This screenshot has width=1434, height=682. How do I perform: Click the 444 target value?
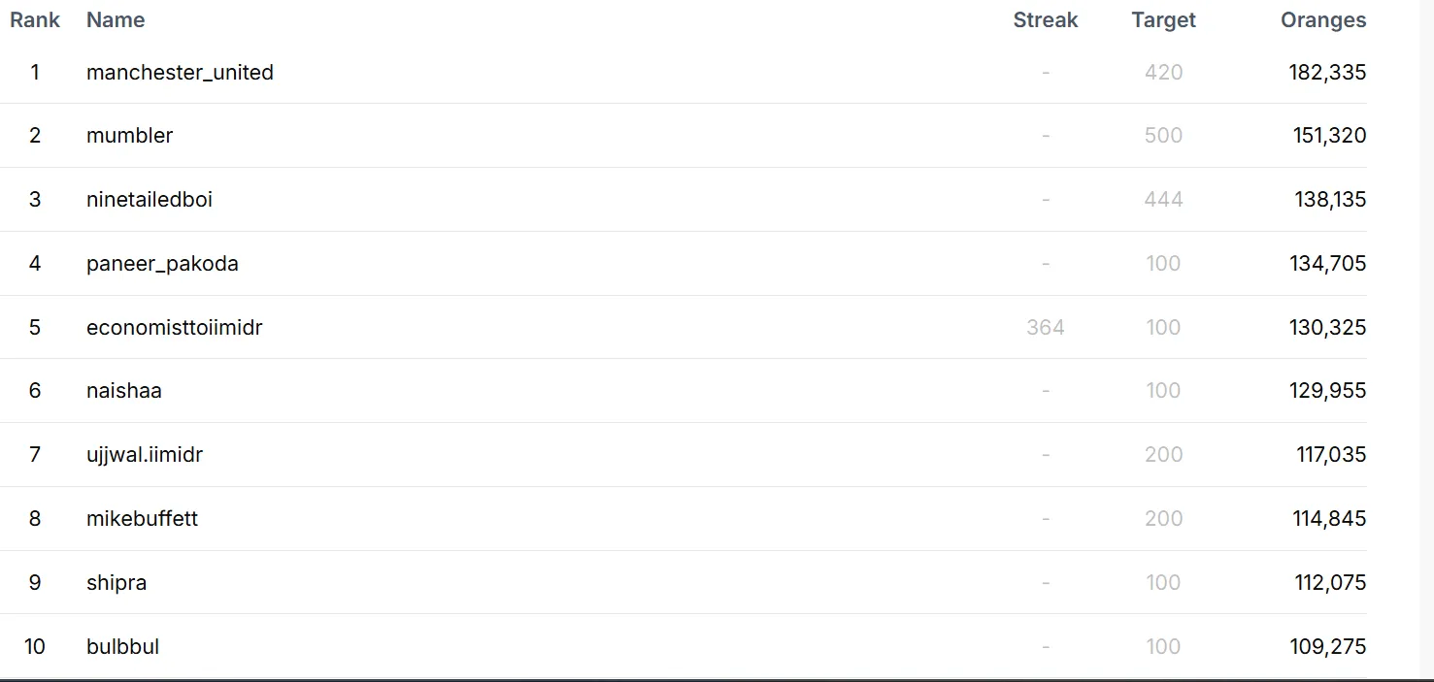coord(1163,200)
